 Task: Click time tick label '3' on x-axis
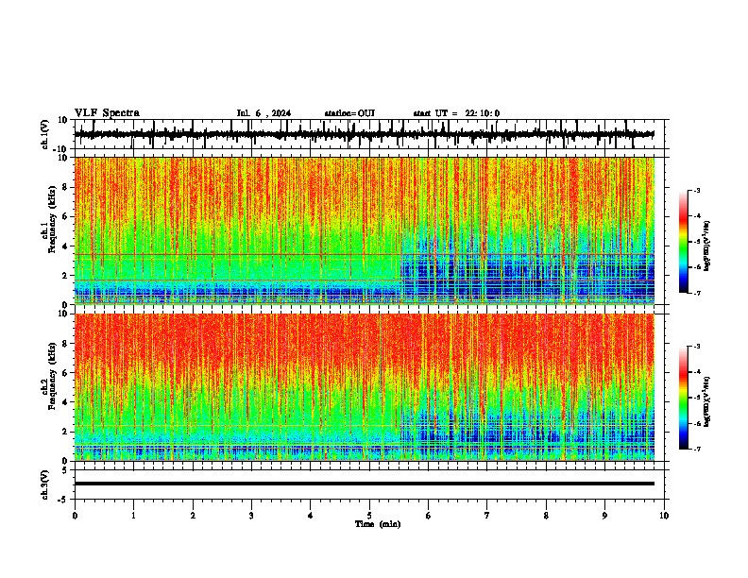251,516
